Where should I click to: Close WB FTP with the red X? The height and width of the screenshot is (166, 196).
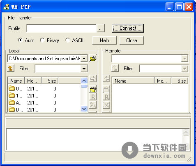(x=189, y=7)
